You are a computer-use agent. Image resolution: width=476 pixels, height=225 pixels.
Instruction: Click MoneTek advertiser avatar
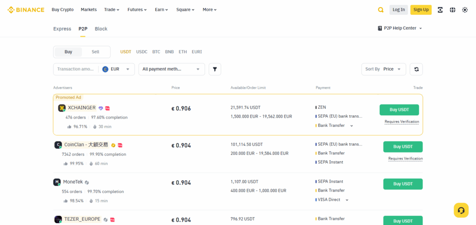click(x=57, y=182)
